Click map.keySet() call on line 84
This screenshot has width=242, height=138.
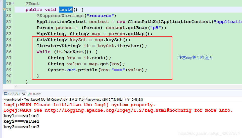[x=111, y=40]
